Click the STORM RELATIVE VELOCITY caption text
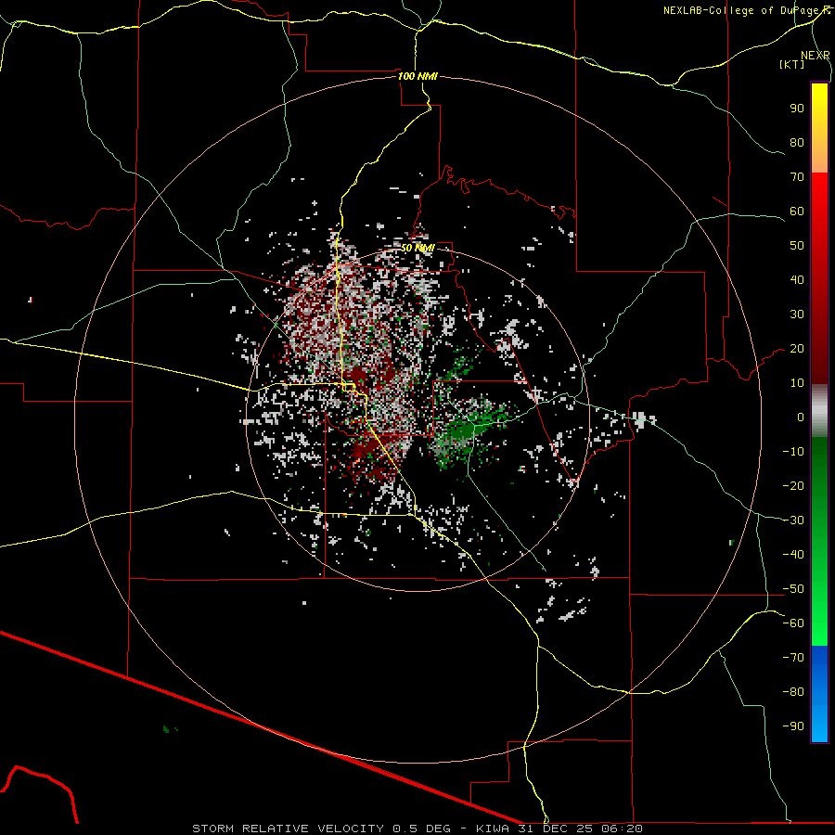 coord(288,829)
